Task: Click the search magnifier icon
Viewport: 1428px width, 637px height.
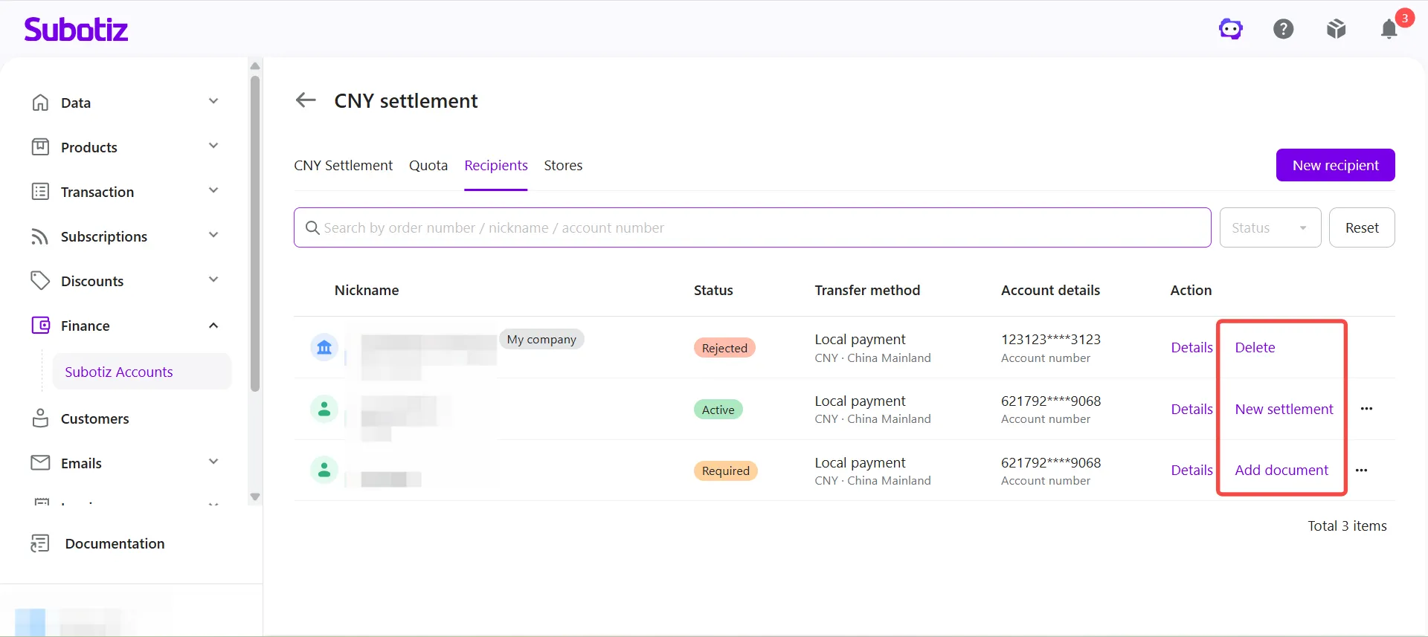Action: (x=312, y=228)
